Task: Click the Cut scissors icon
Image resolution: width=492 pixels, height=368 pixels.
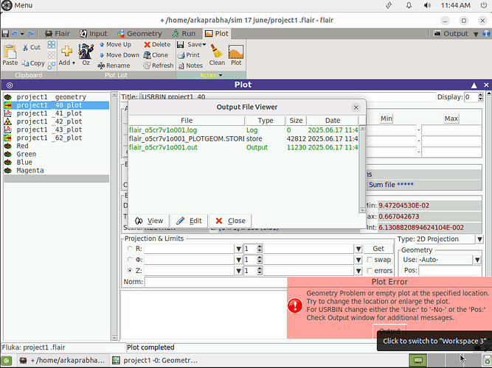Action: [25, 48]
